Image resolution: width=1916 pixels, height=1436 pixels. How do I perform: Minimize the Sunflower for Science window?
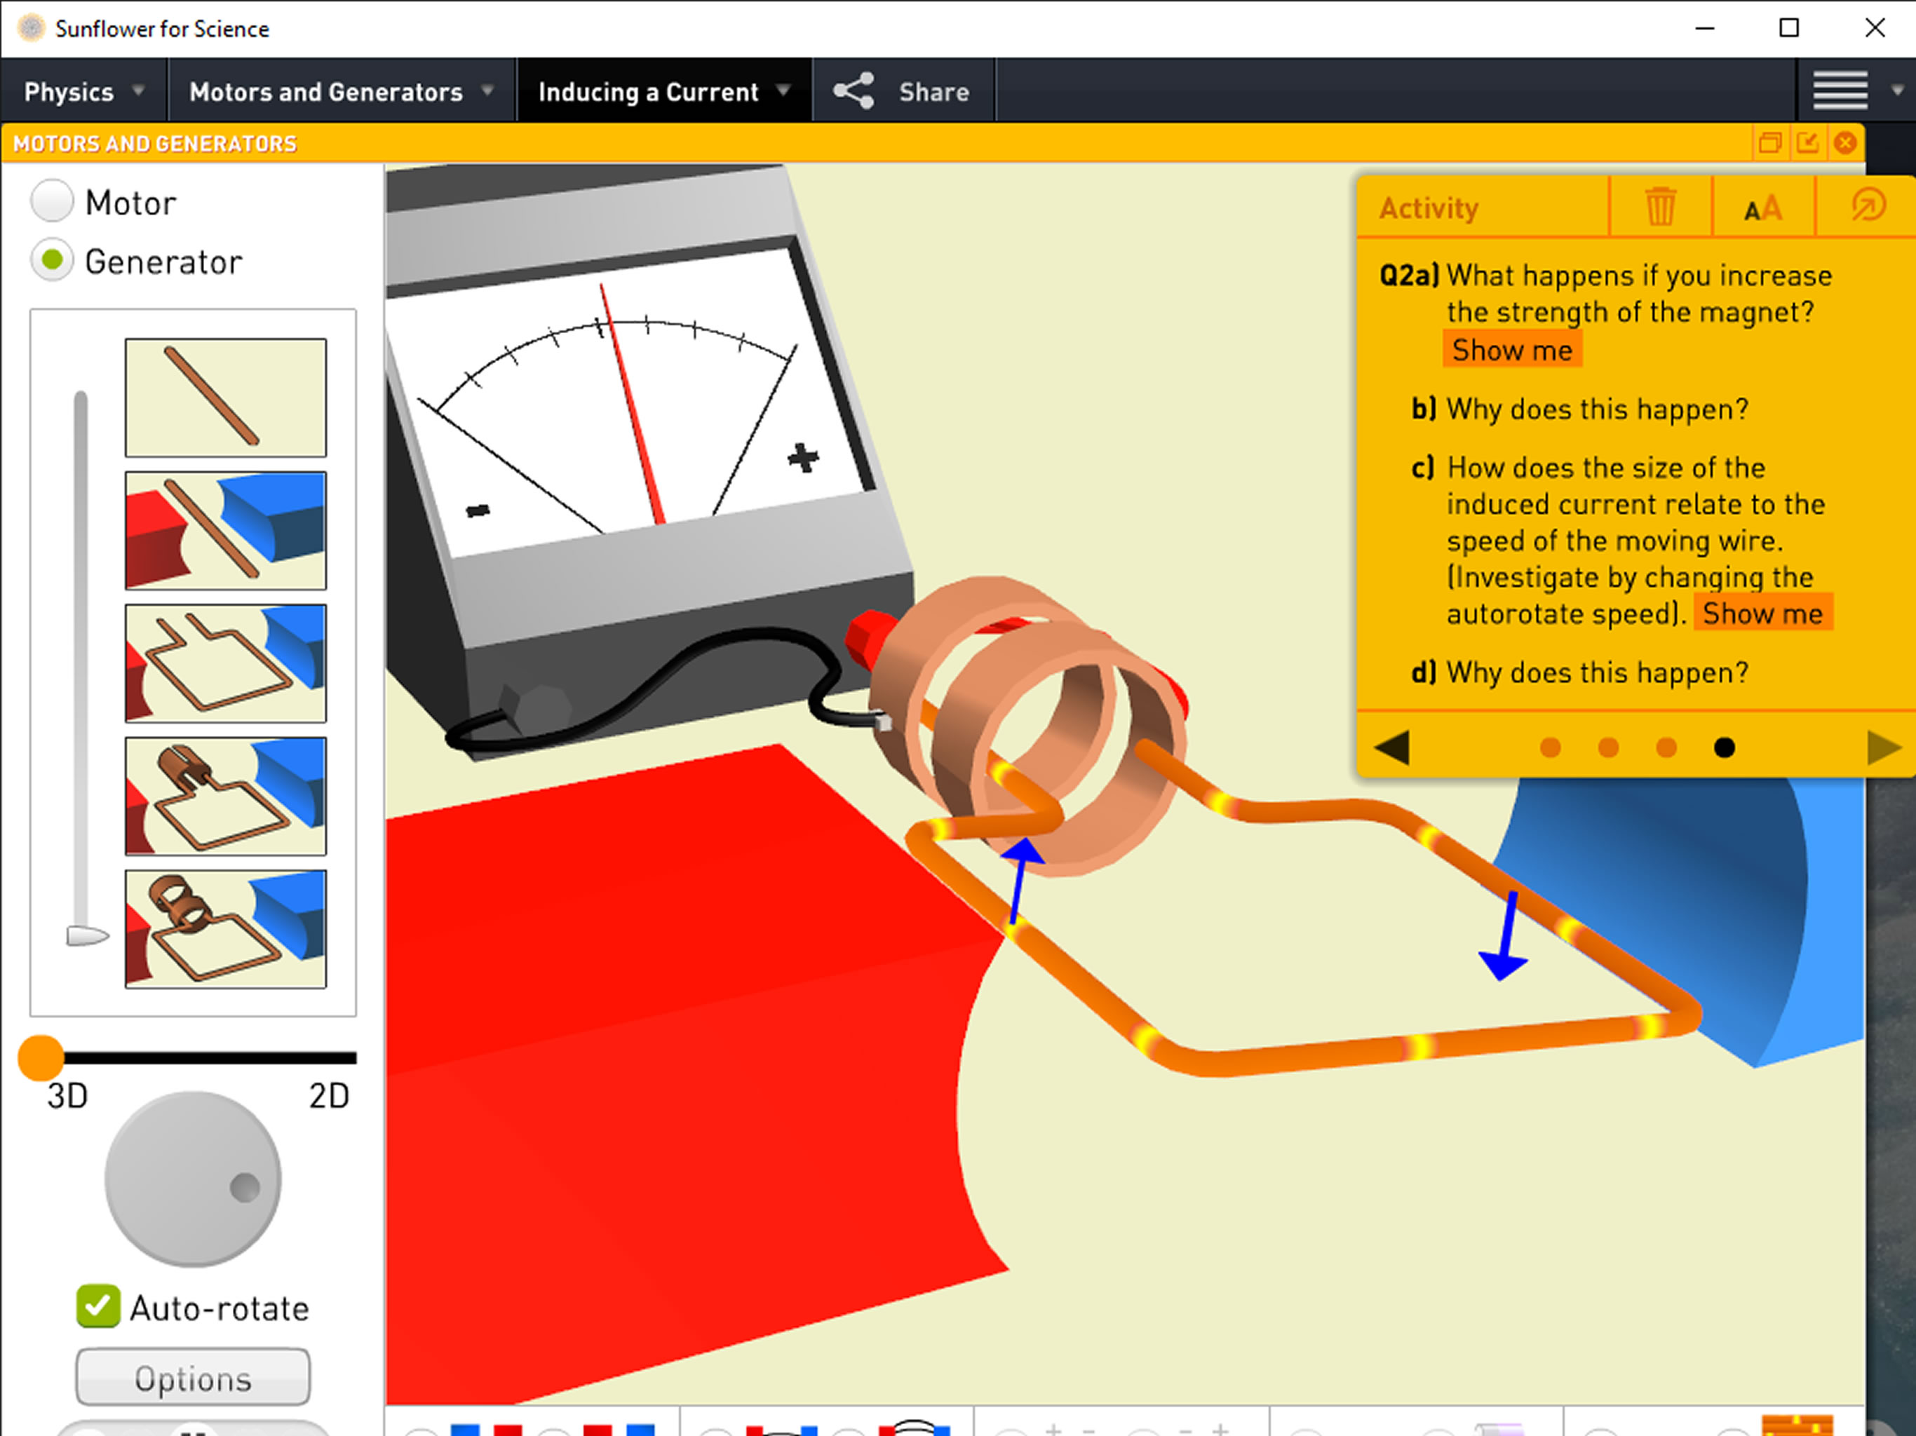tap(1705, 29)
